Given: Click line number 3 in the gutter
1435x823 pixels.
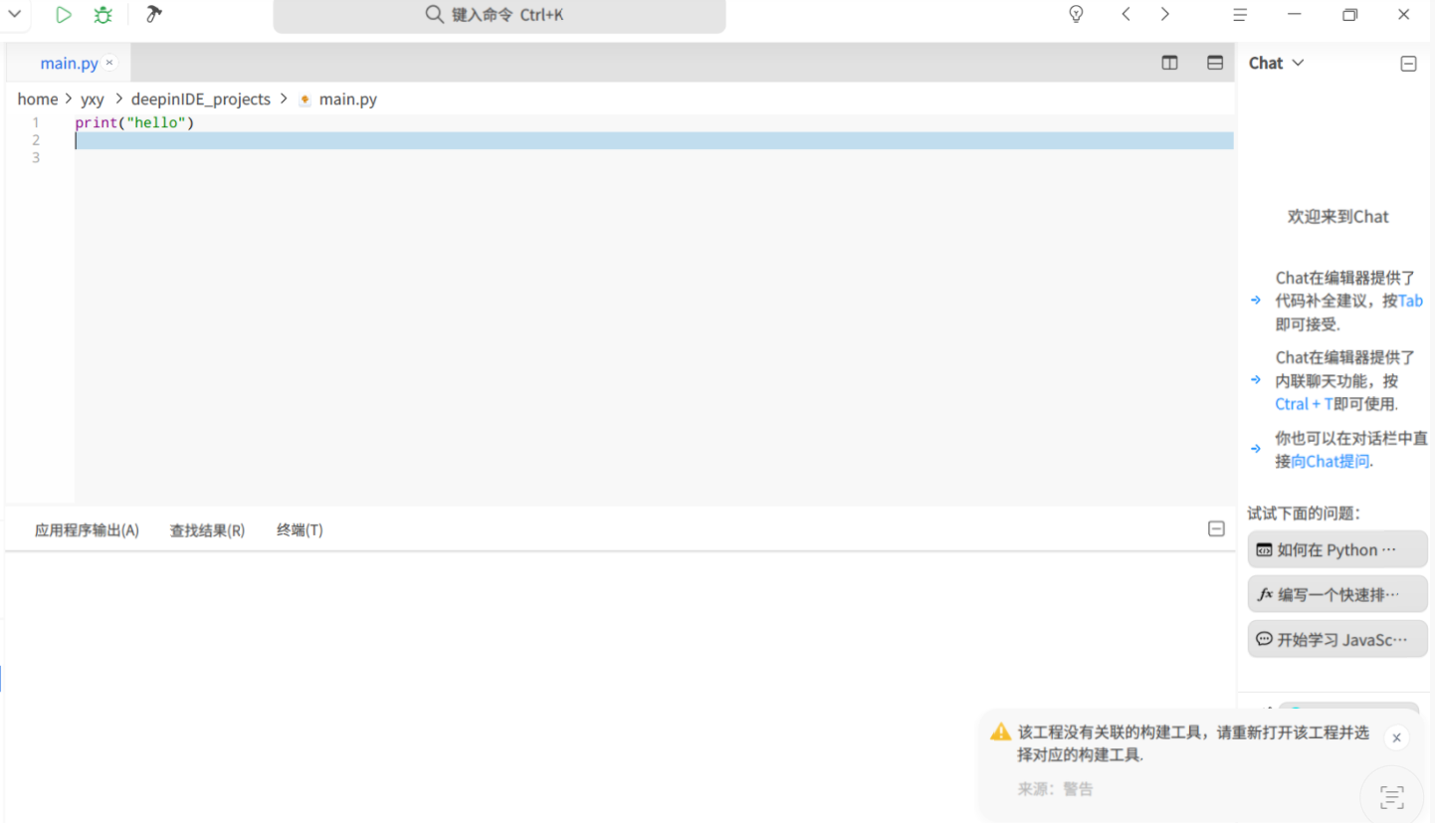Looking at the screenshot, I should 35,157.
